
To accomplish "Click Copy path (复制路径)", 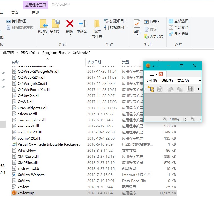I will tap(16, 21).
